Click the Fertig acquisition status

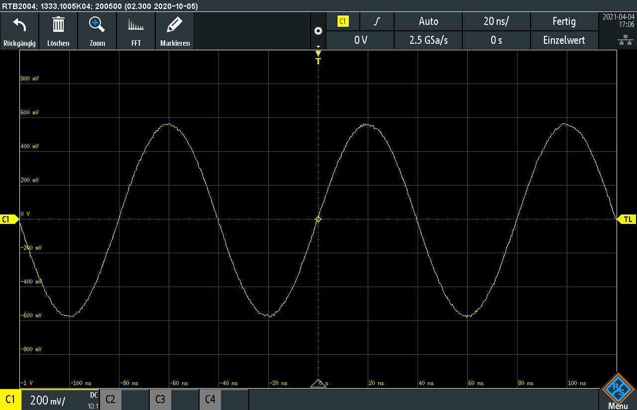564,21
